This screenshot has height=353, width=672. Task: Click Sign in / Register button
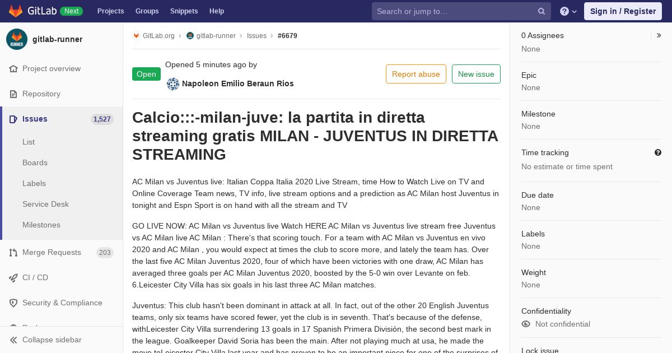tap(623, 11)
